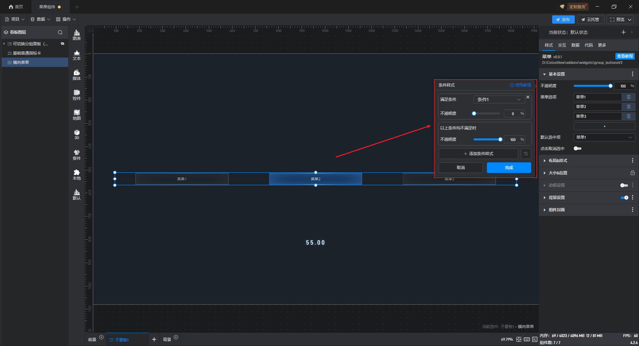Click the 套件 kit components icon

77,154
